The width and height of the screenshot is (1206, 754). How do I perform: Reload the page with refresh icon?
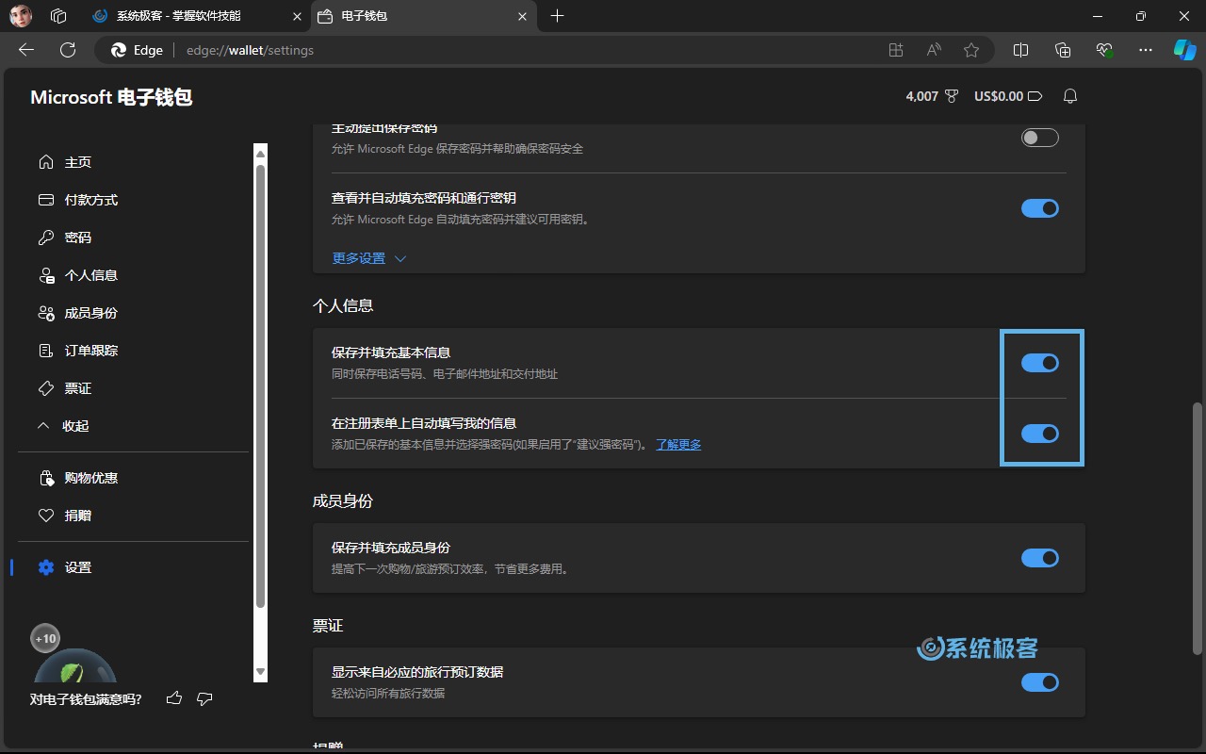coord(68,50)
